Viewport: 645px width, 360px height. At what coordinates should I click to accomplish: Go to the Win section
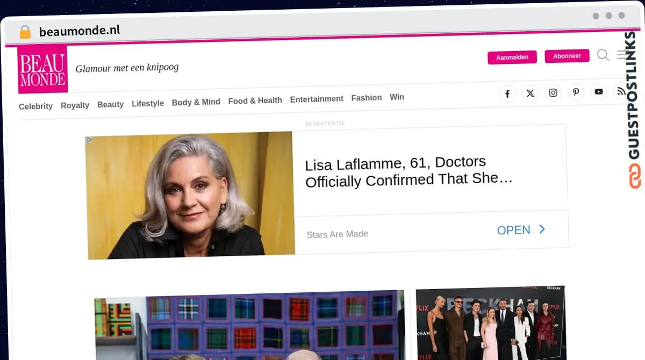click(397, 97)
